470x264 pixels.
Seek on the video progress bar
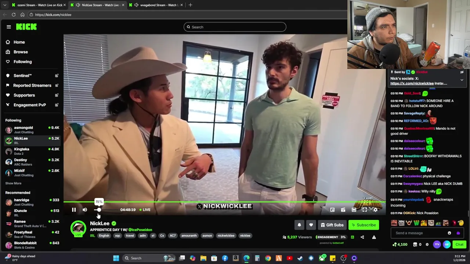(x=225, y=202)
